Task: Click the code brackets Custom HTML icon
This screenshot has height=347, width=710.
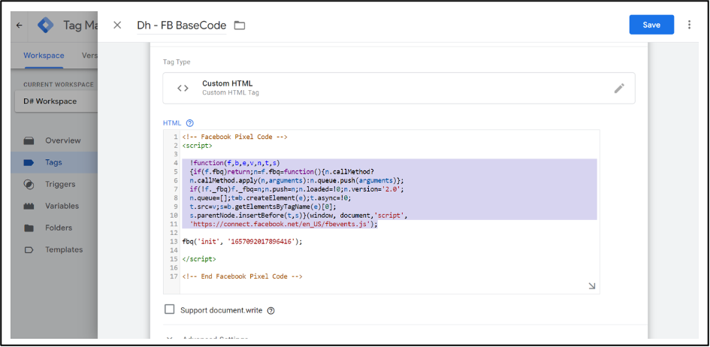Action: coord(183,88)
